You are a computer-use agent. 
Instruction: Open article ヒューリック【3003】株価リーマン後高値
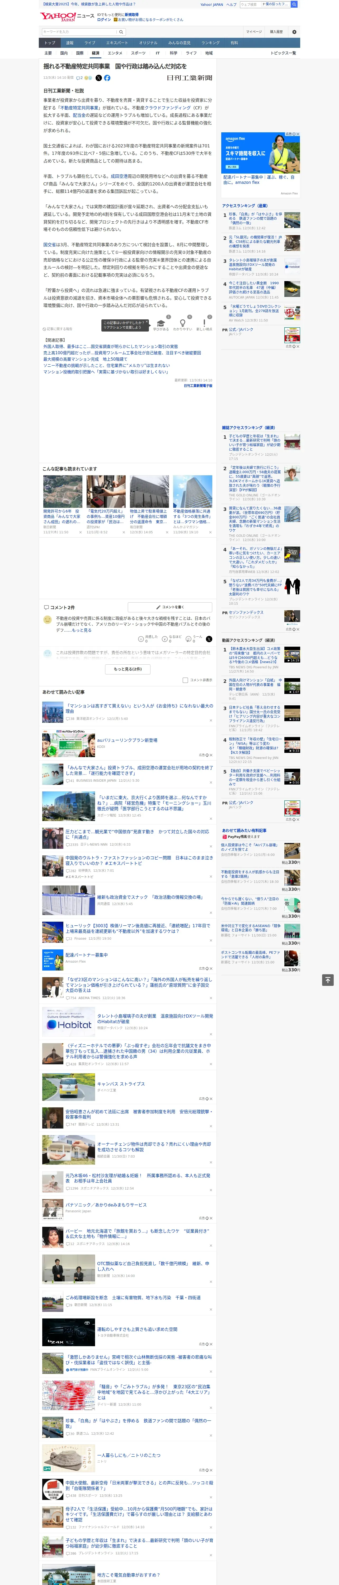[x=139, y=929]
